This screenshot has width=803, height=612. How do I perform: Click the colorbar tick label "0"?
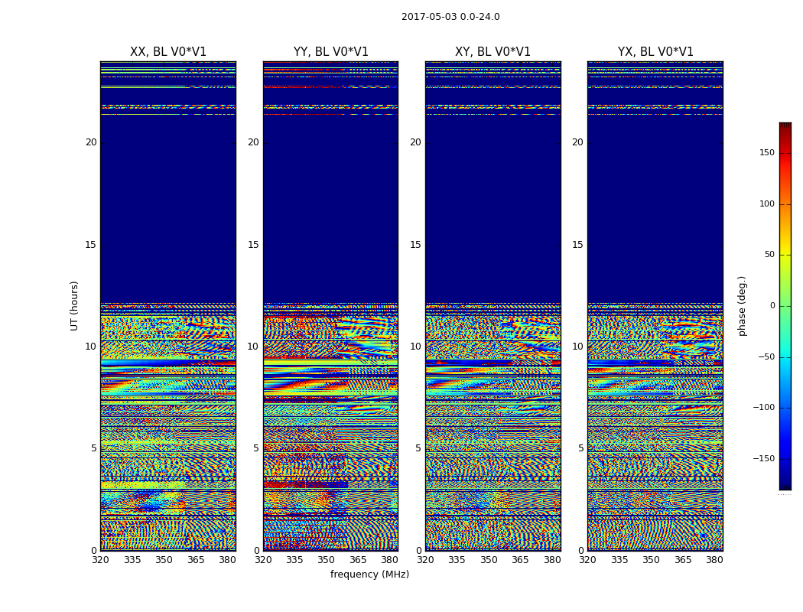coord(772,306)
